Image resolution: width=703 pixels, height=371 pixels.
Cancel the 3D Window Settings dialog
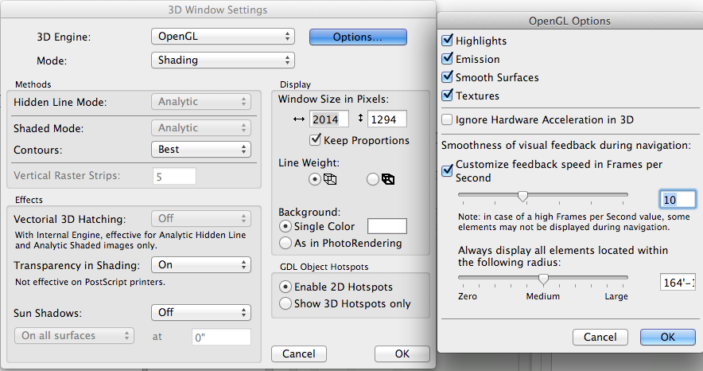click(x=299, y=353)
